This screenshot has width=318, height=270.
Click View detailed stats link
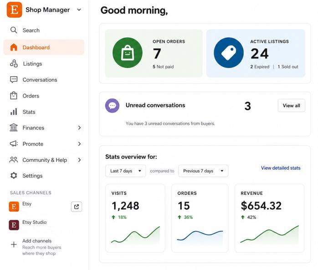281,168
